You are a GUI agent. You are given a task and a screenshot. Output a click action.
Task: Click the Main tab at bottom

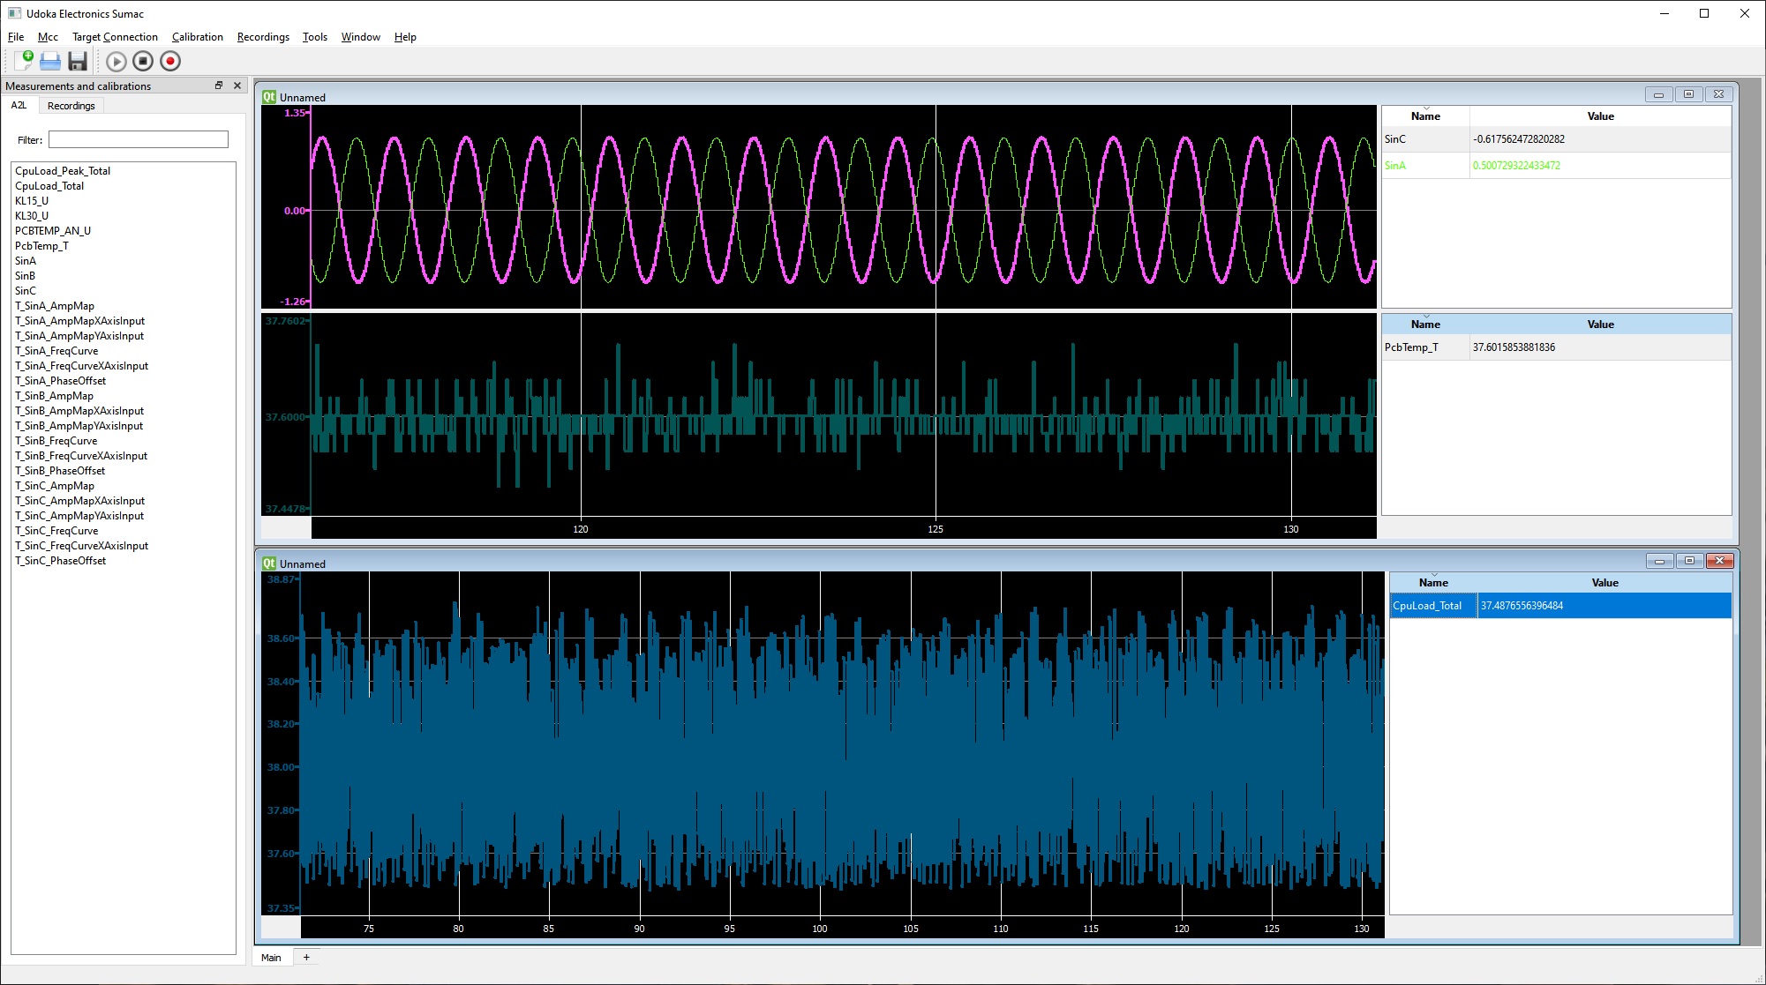tap(272, 957)
